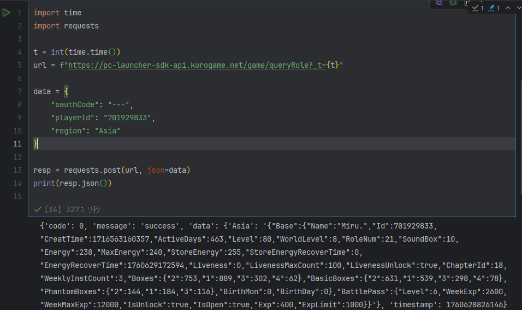The height and width of the screenshot is (310, 522).
Task: Click line number 13 in the gutter
Action: [x=17, y=170]
